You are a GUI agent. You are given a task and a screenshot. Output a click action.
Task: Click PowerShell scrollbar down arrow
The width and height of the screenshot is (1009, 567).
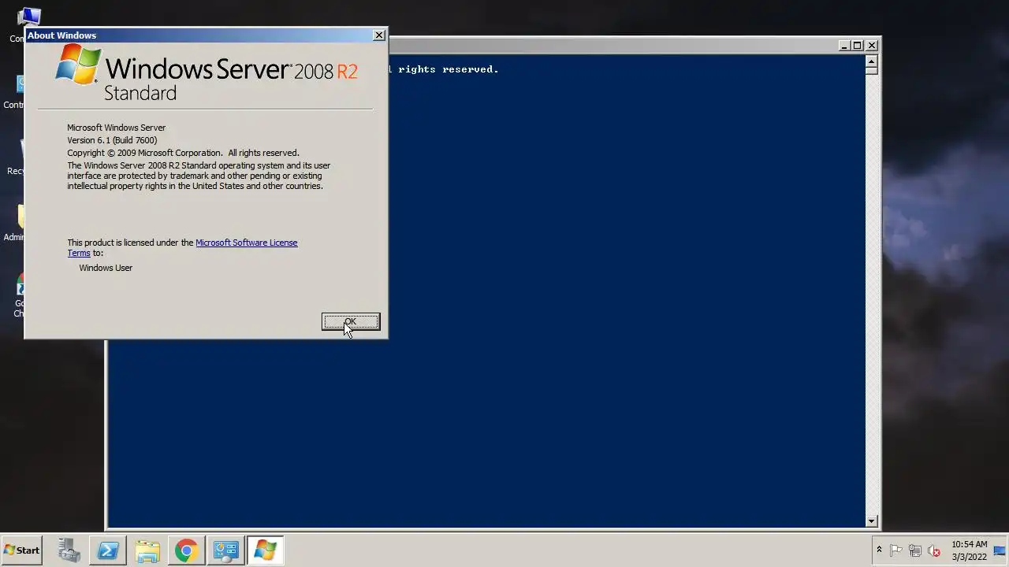871,521
